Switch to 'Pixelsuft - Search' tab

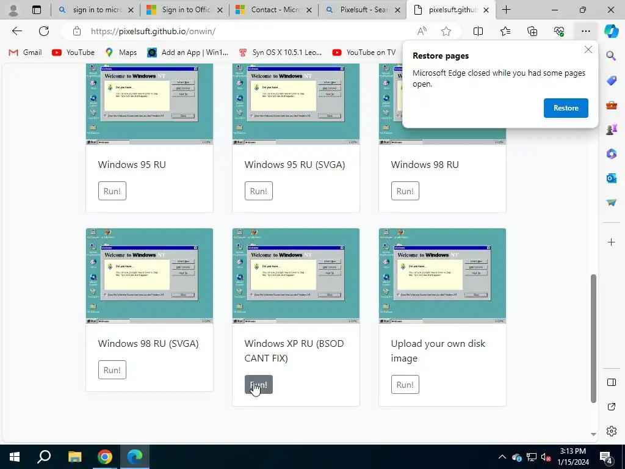pos(363,10)
